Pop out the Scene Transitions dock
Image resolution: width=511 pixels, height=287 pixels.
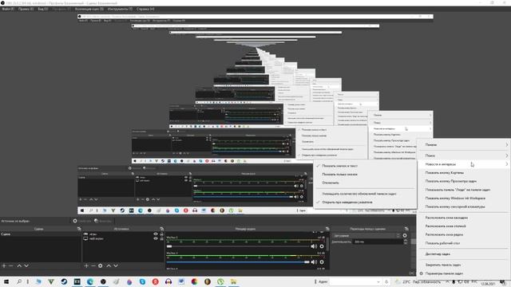coord(406,229)
